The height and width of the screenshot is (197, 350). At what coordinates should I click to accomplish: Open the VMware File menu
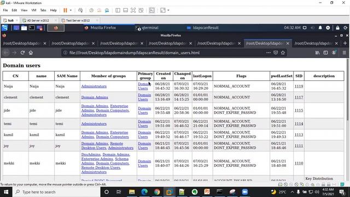point(5,10)
